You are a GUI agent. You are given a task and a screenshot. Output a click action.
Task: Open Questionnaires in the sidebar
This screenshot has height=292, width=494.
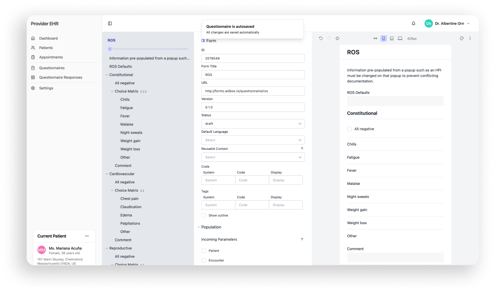click(x=52, y=68)
